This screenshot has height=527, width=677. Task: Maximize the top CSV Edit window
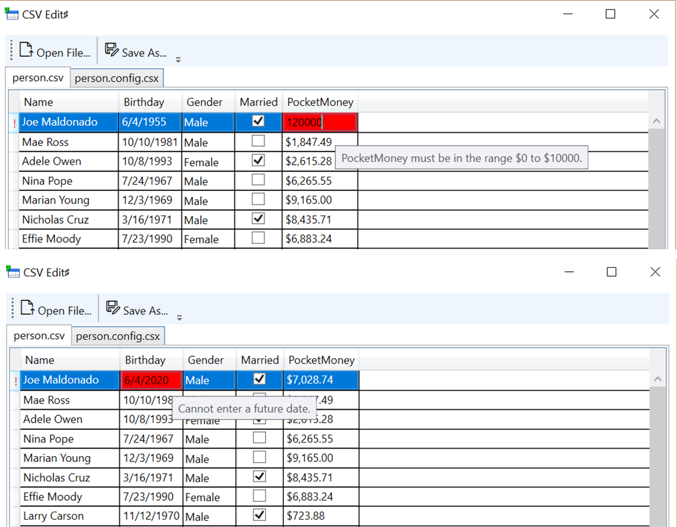(611, 14)
